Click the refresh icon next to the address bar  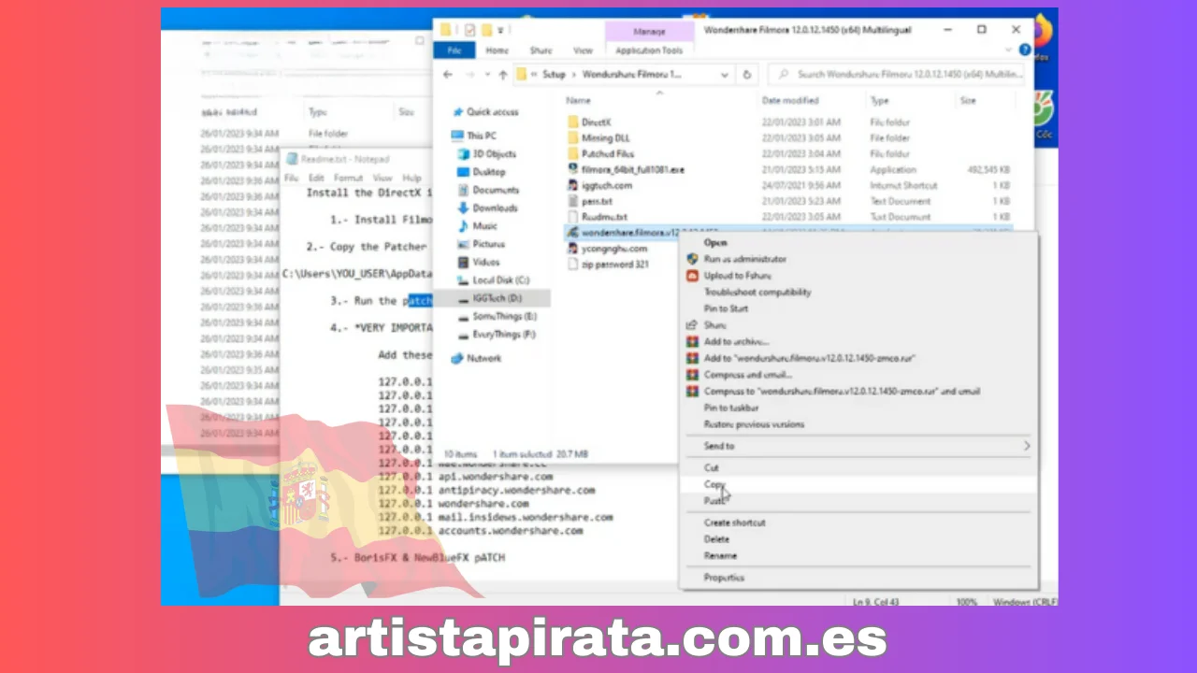[746, 75]
